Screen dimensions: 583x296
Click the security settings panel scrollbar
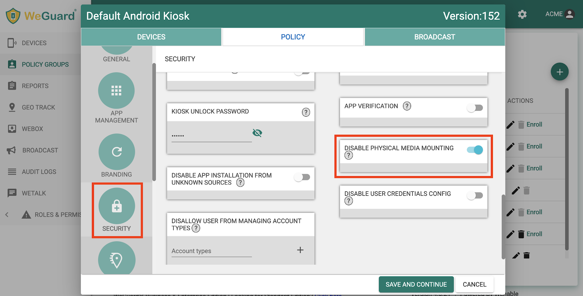[x=503, y=227]
